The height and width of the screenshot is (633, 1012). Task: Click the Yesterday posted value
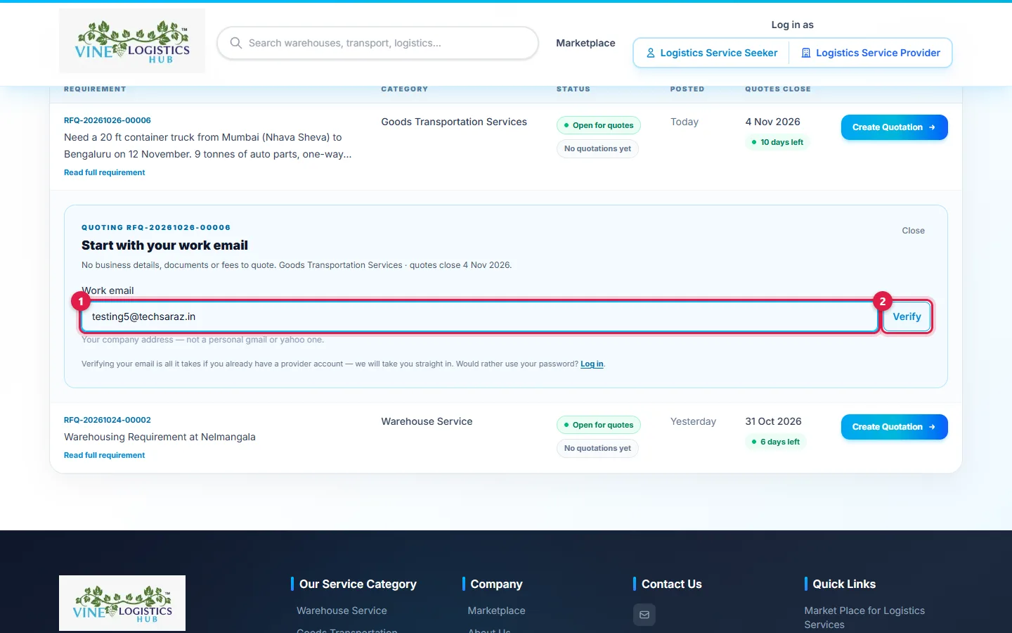pyautogui.click(x=693, y=421)
